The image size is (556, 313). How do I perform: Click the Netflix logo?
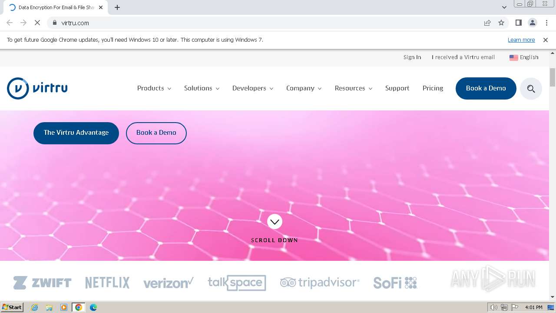click(x=107, y=283)
